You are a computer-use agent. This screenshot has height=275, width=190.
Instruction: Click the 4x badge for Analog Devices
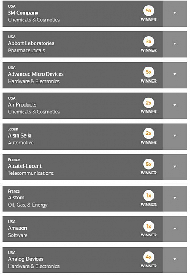(x=148, y=257)
